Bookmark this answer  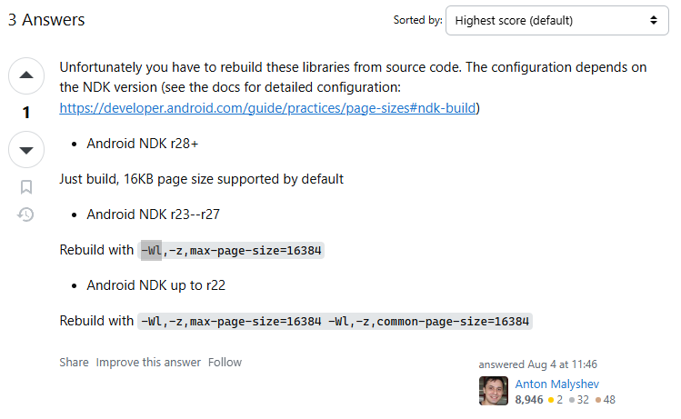[26, 187]
